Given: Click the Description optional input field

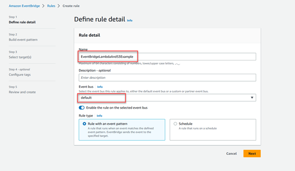Looking at the screenshot, I should point(167,77).
